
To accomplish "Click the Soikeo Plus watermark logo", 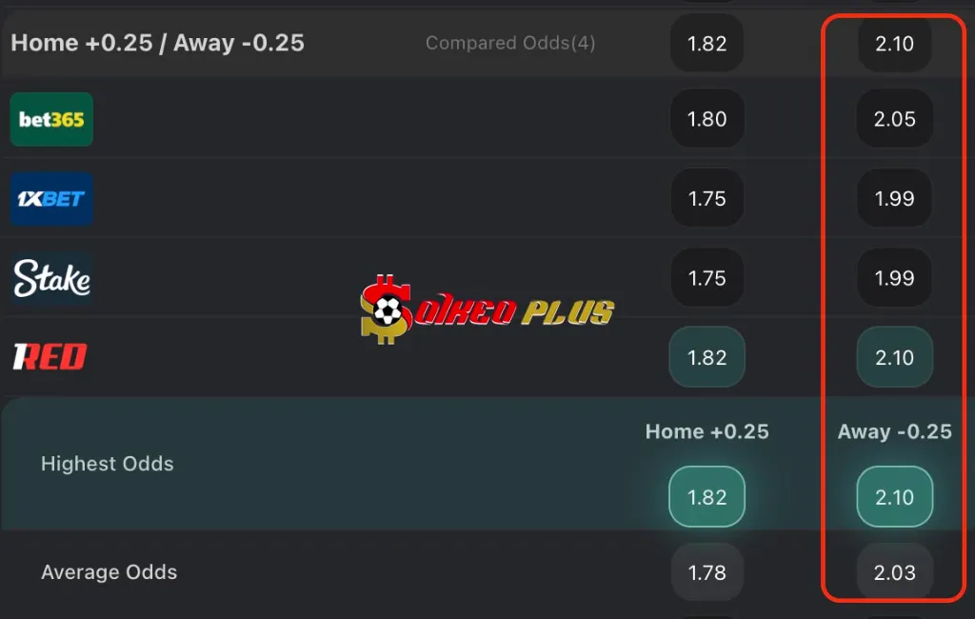I will 487,309.
